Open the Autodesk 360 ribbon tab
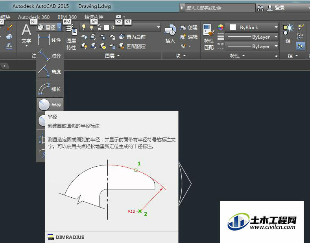 (34, 17)
